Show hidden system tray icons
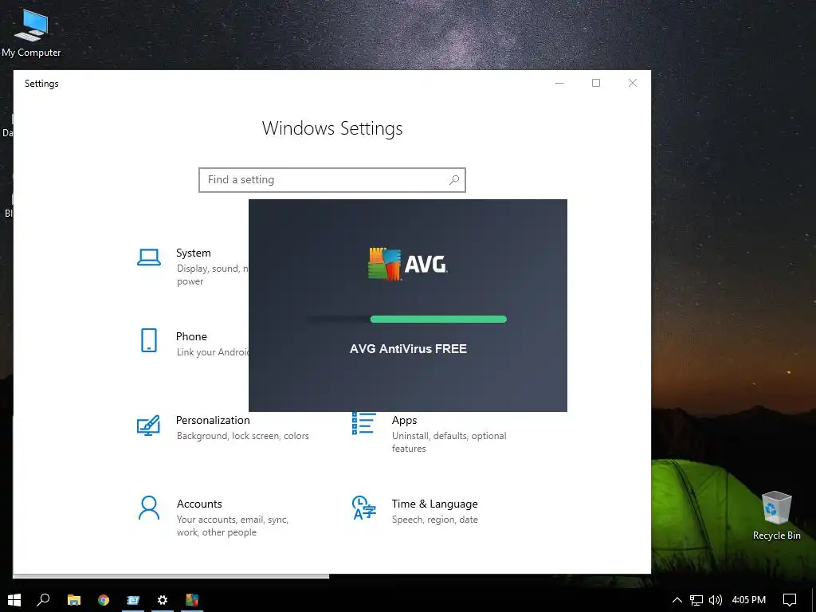The width and height of the screenshot is (816, 612). tap(677, 600)
